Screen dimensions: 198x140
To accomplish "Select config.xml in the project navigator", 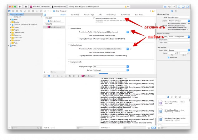I will click(17, 17).
